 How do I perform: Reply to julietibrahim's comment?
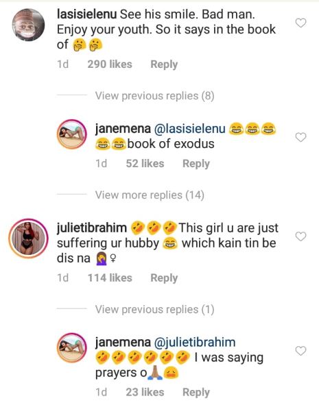[164, 278]
